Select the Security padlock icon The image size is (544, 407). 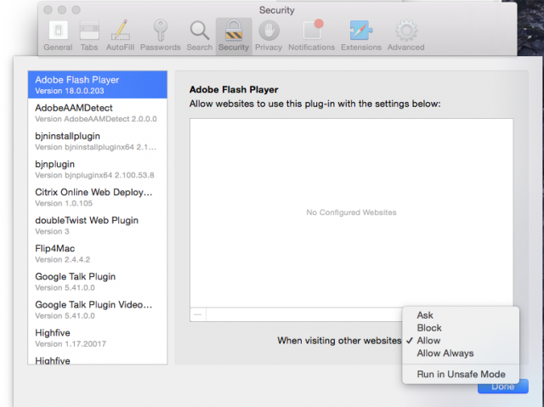click(234, 36)
